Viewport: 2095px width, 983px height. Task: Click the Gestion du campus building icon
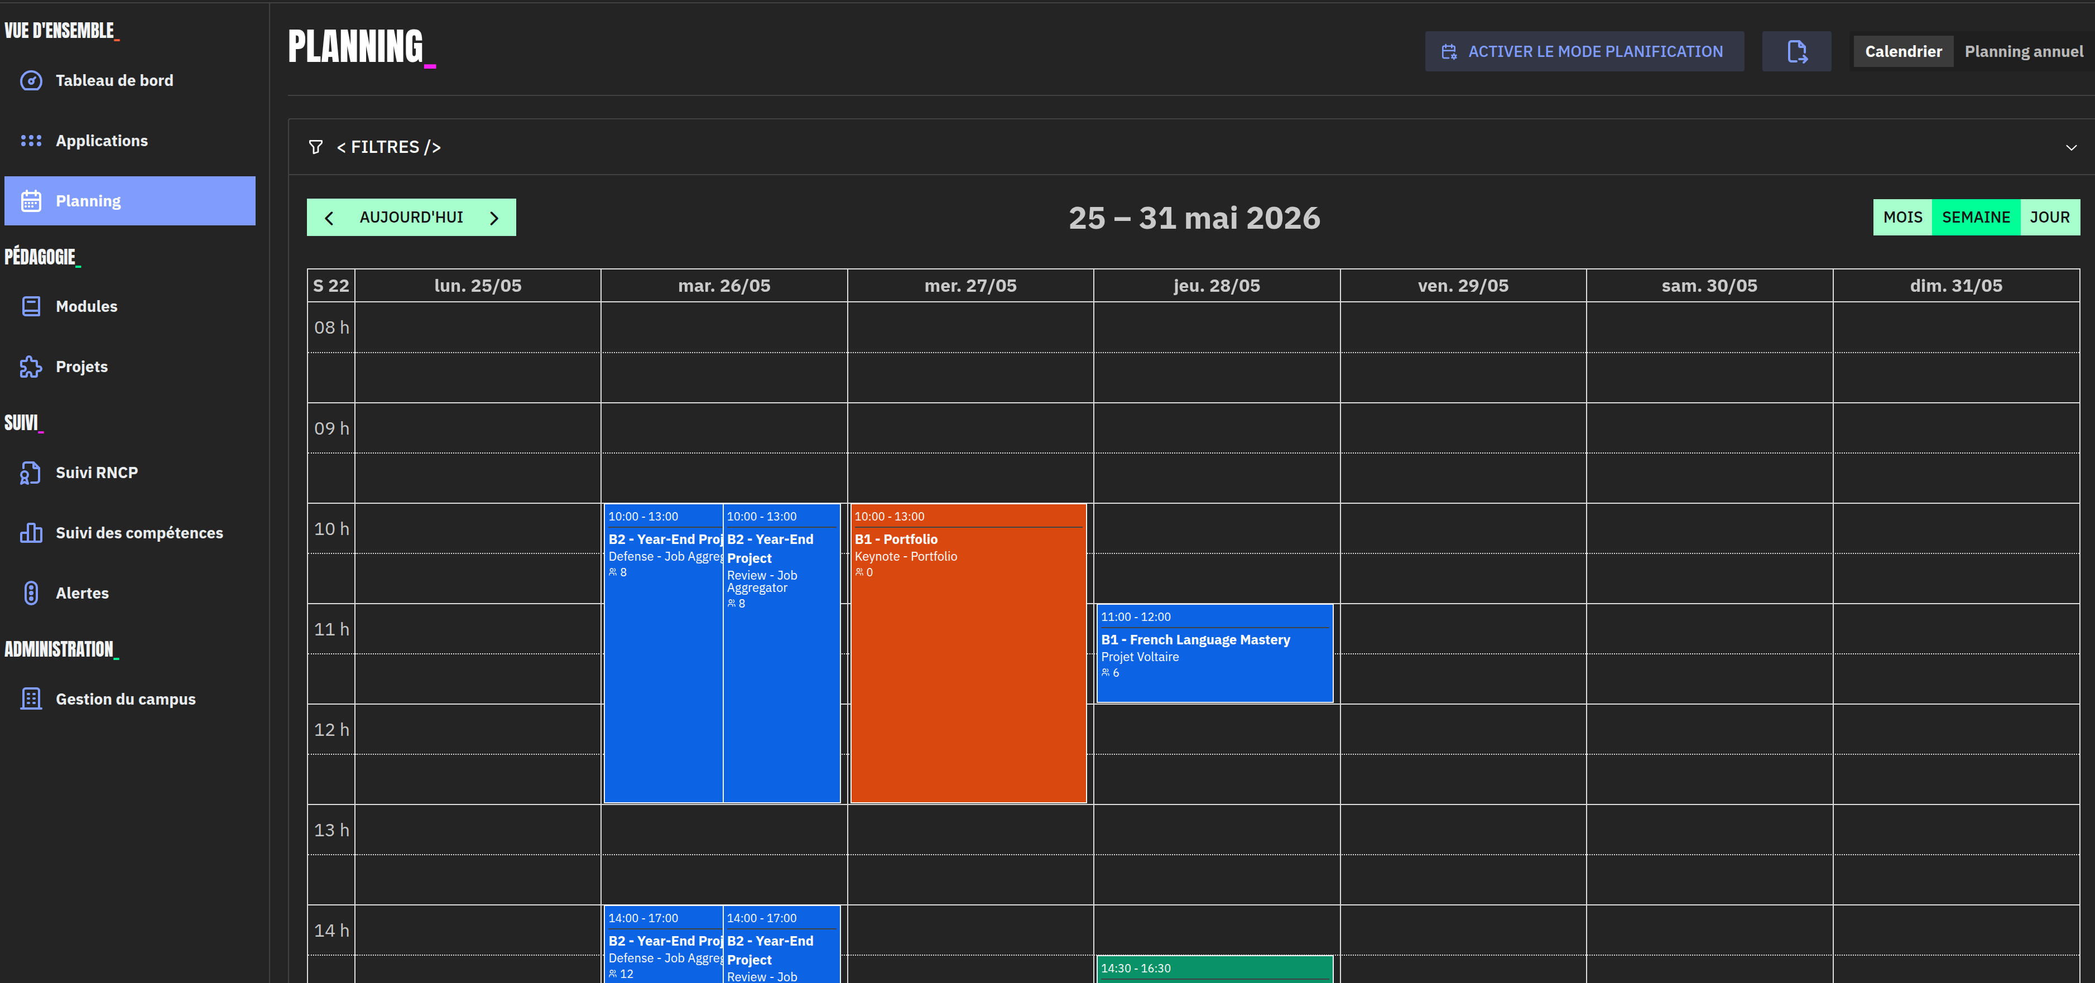[31, 698]
